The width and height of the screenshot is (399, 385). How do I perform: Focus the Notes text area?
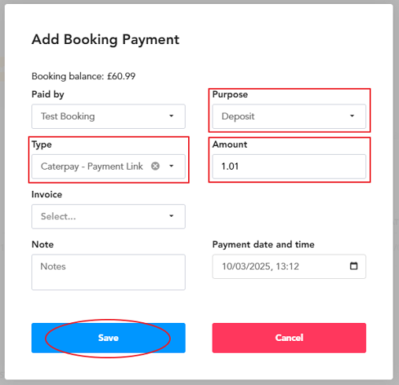tap(109, 272)
